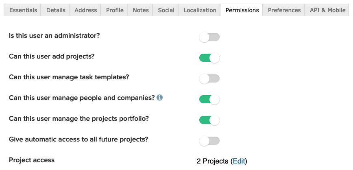Screen dimensions: 353x170
Task: Turn on manage task templates switch
Action: pyautogui.click(x=209, y=78)
